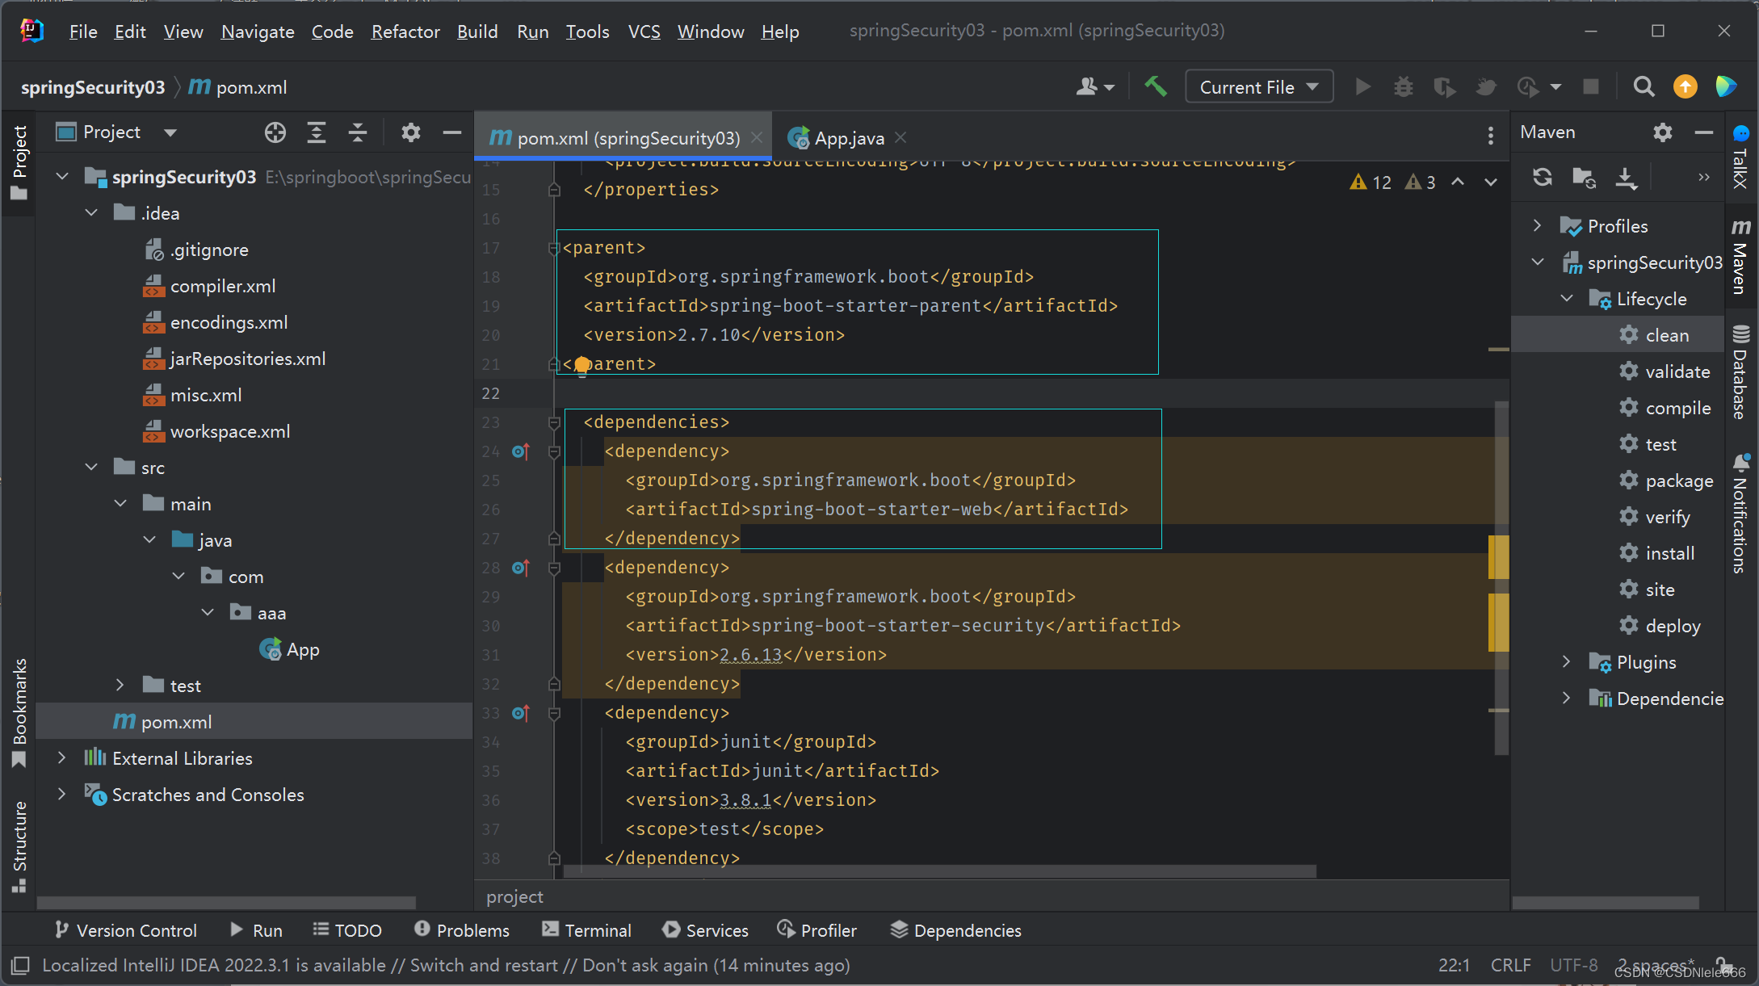Click Download Sources icon in Maven toolbar
This screenshot has height=986, width=1759.
pos(1625,178)
